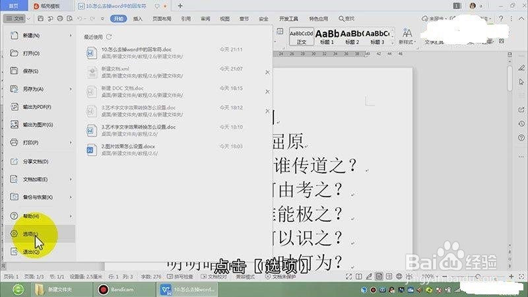The width and height of the screenshot is (528, 297).
Task: Switch to the 引用 ribbon tab
Action: (x=186, y=18)
